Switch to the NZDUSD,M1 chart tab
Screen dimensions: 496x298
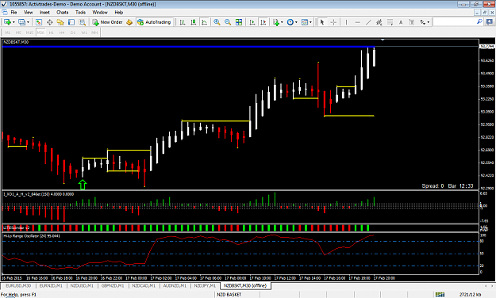click(x=82, y=285)
